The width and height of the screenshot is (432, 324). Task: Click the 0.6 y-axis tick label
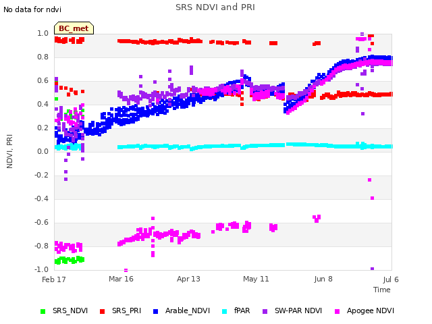click(x=43, y=81)
